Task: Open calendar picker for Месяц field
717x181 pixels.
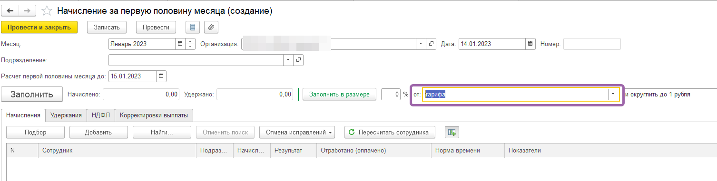Action: pyautogui.click(x=180, y=44)
